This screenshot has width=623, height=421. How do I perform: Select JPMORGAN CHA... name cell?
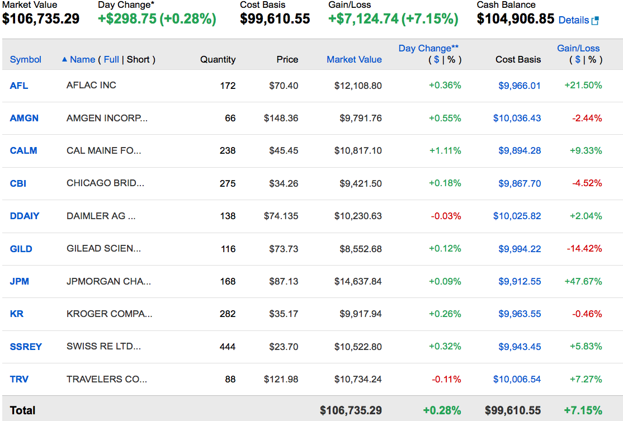pos(108,281)
